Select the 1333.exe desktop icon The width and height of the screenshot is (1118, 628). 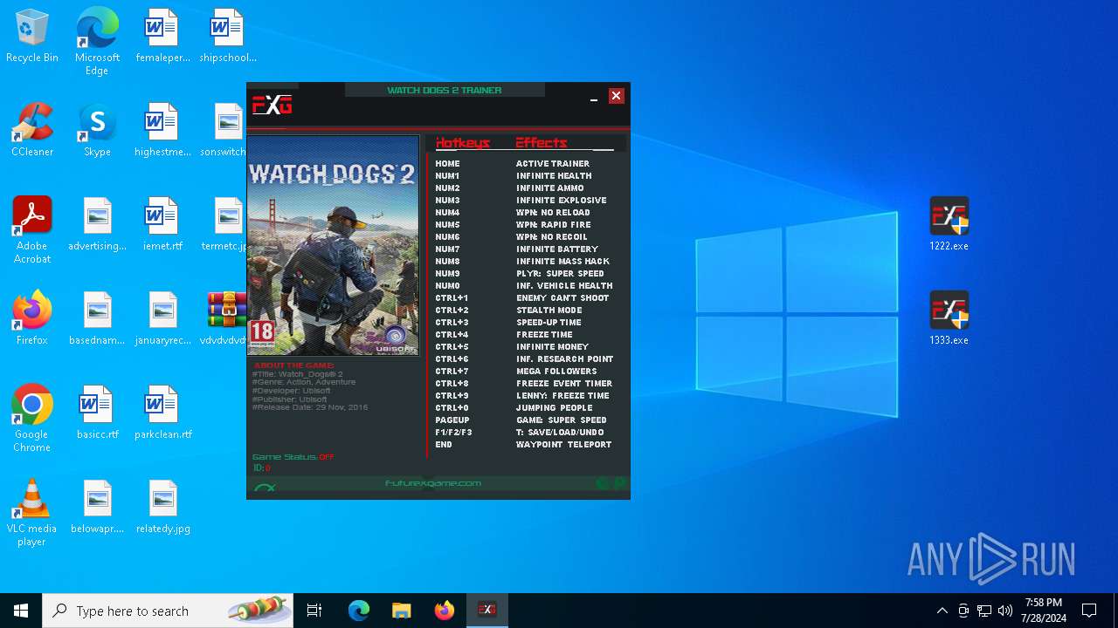pyautogui.click(x=949, y=319)
